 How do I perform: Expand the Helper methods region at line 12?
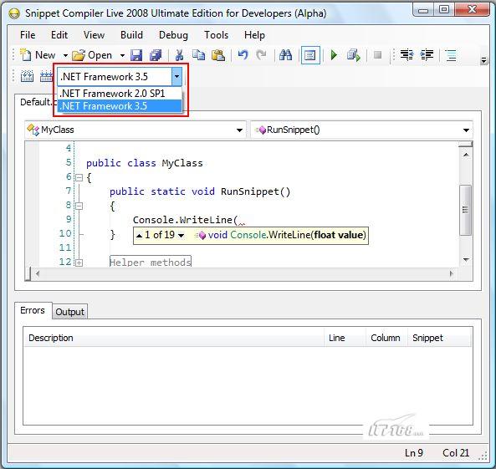click(79, 263)
